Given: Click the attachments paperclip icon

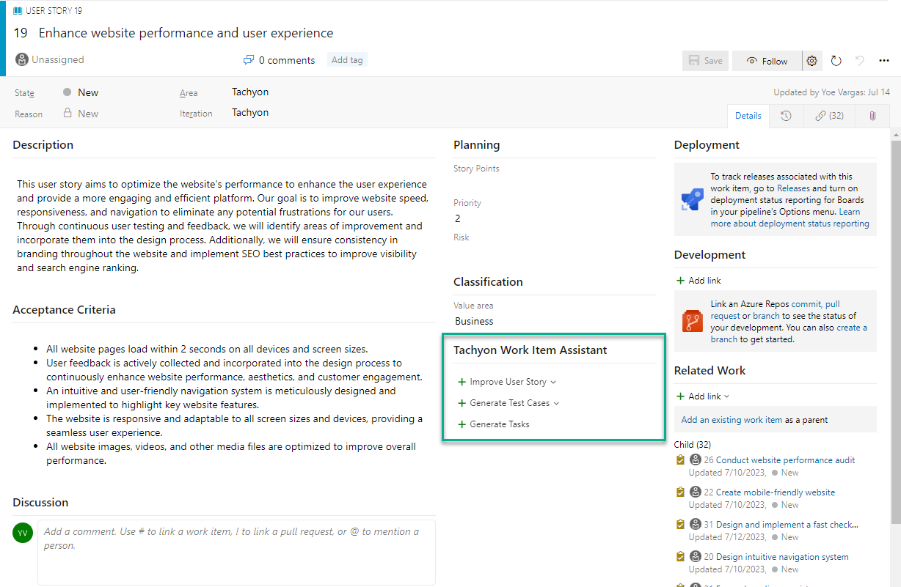Looking at the screenshot, I should [872, 115].
